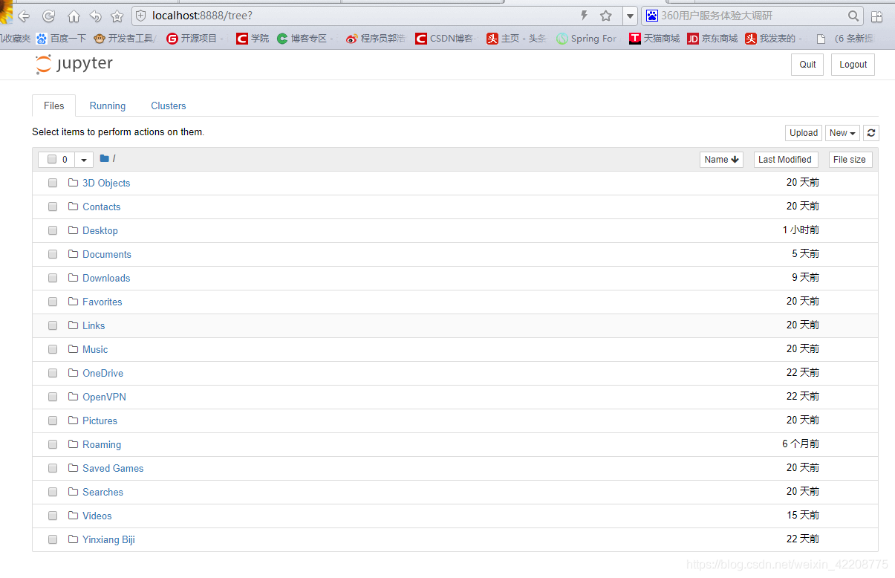Open the 百度一下 bookmark
This screenshot has height=578, width=895.
coord(61,39)
